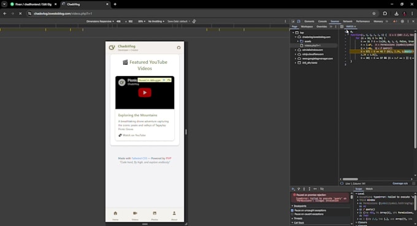Open Videos in the bottom navigation

click(135, 216)
